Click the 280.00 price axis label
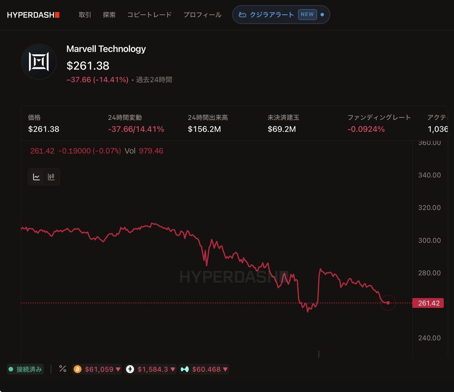The width and height of the screenshot is (454, 392). pyautogui.click(x=430, y=273)
